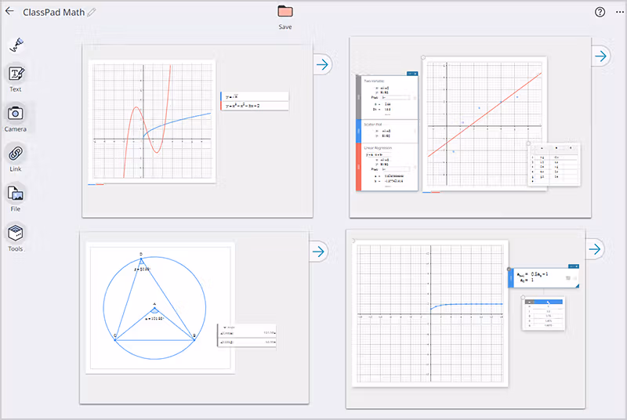
Task: Open the Camera tool
Action: [16, 114]
